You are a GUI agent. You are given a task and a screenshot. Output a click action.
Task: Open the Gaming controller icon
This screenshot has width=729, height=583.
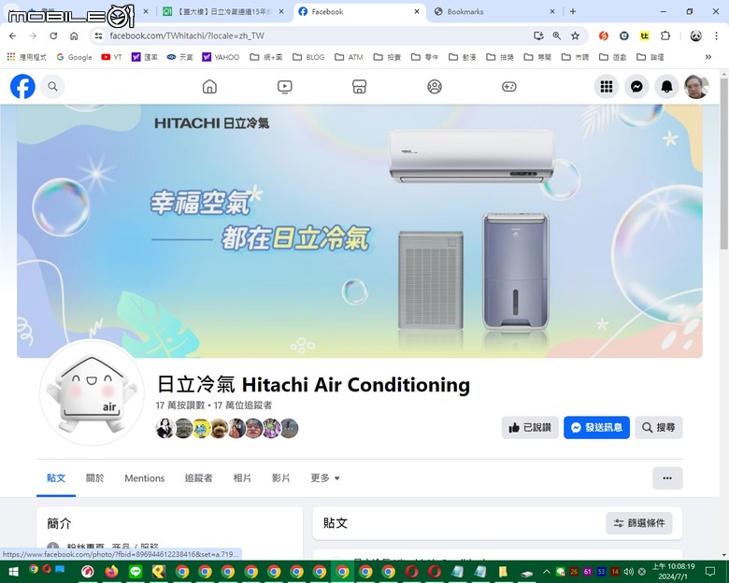pyautogui.click(x=509, y=87)
